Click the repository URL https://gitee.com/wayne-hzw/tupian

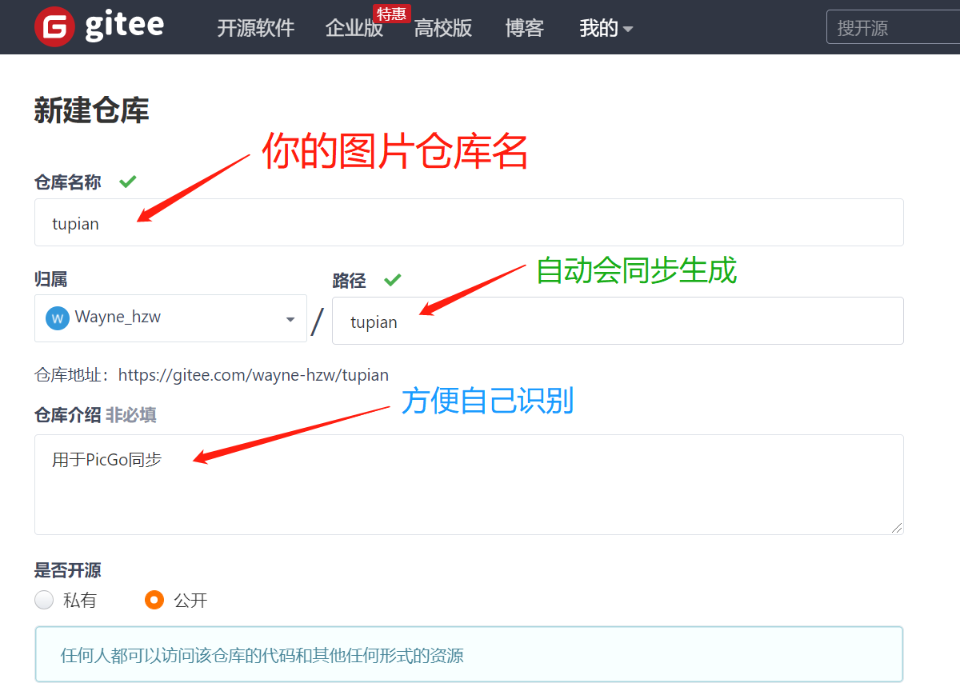coord(253,374)
